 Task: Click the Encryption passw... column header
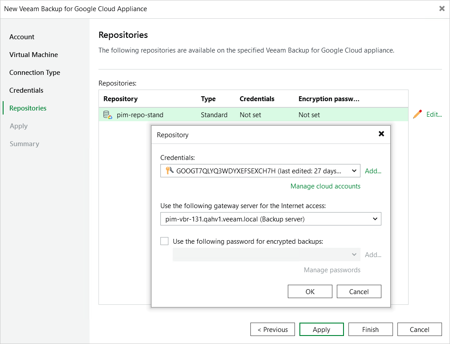pos(329,98)
